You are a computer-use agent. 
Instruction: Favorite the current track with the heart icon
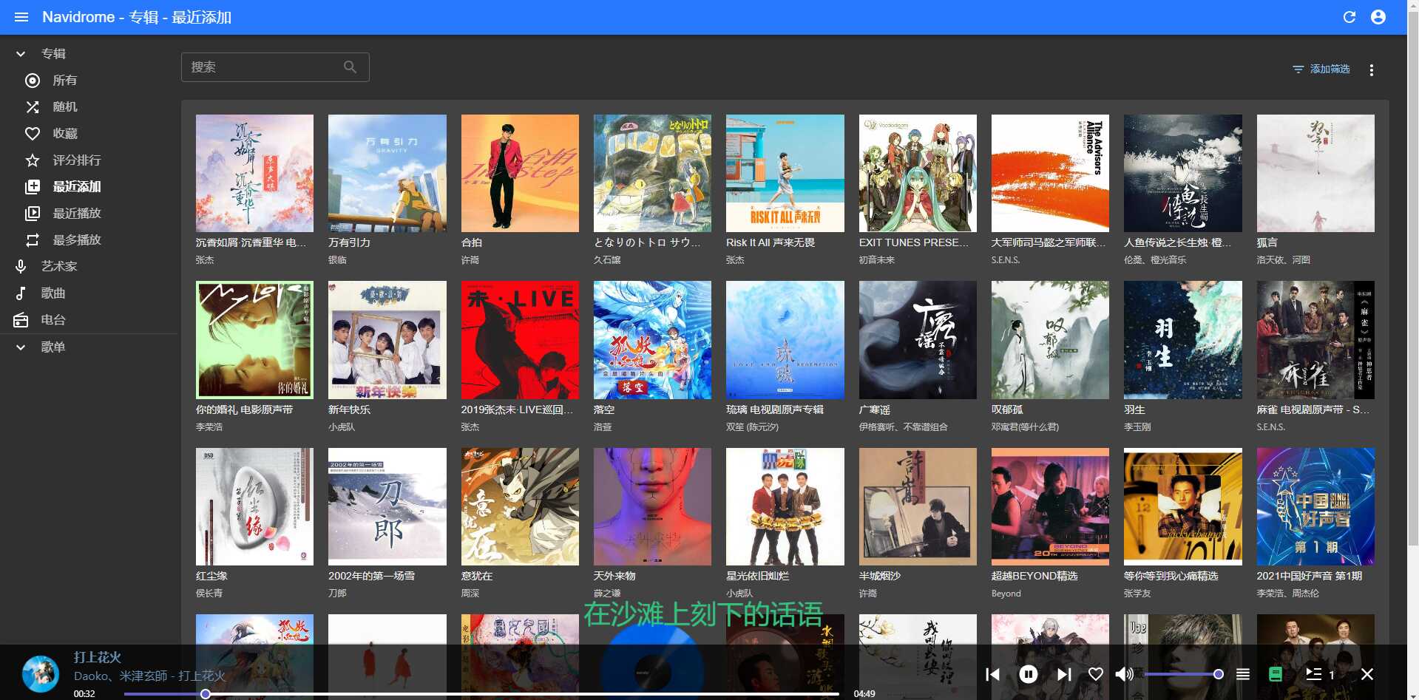(x=1095, y=674)
